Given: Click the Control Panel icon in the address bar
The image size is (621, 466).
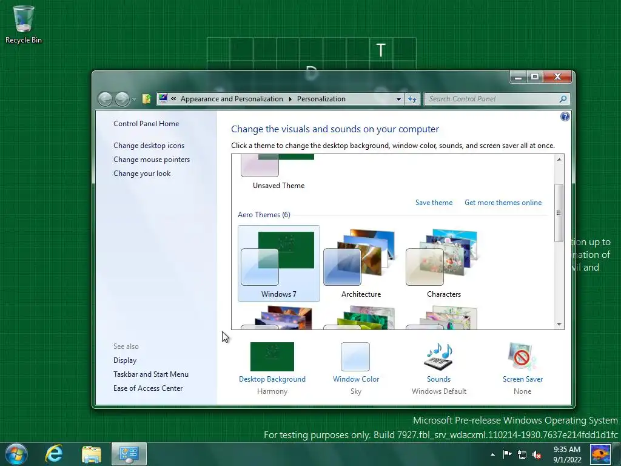Looking at the screenshot, I should tap(163, 99).
